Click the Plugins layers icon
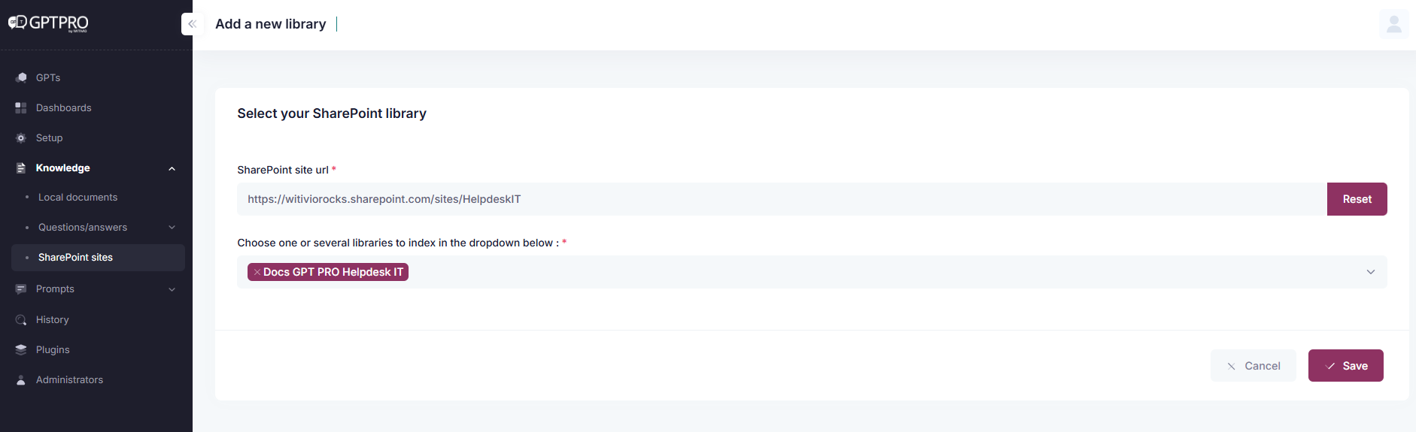This screenshot has width=1416, height=432. point(21,350)
